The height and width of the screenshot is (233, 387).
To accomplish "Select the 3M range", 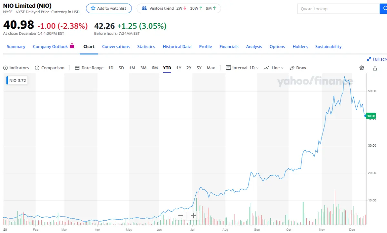I will point(144,68).
